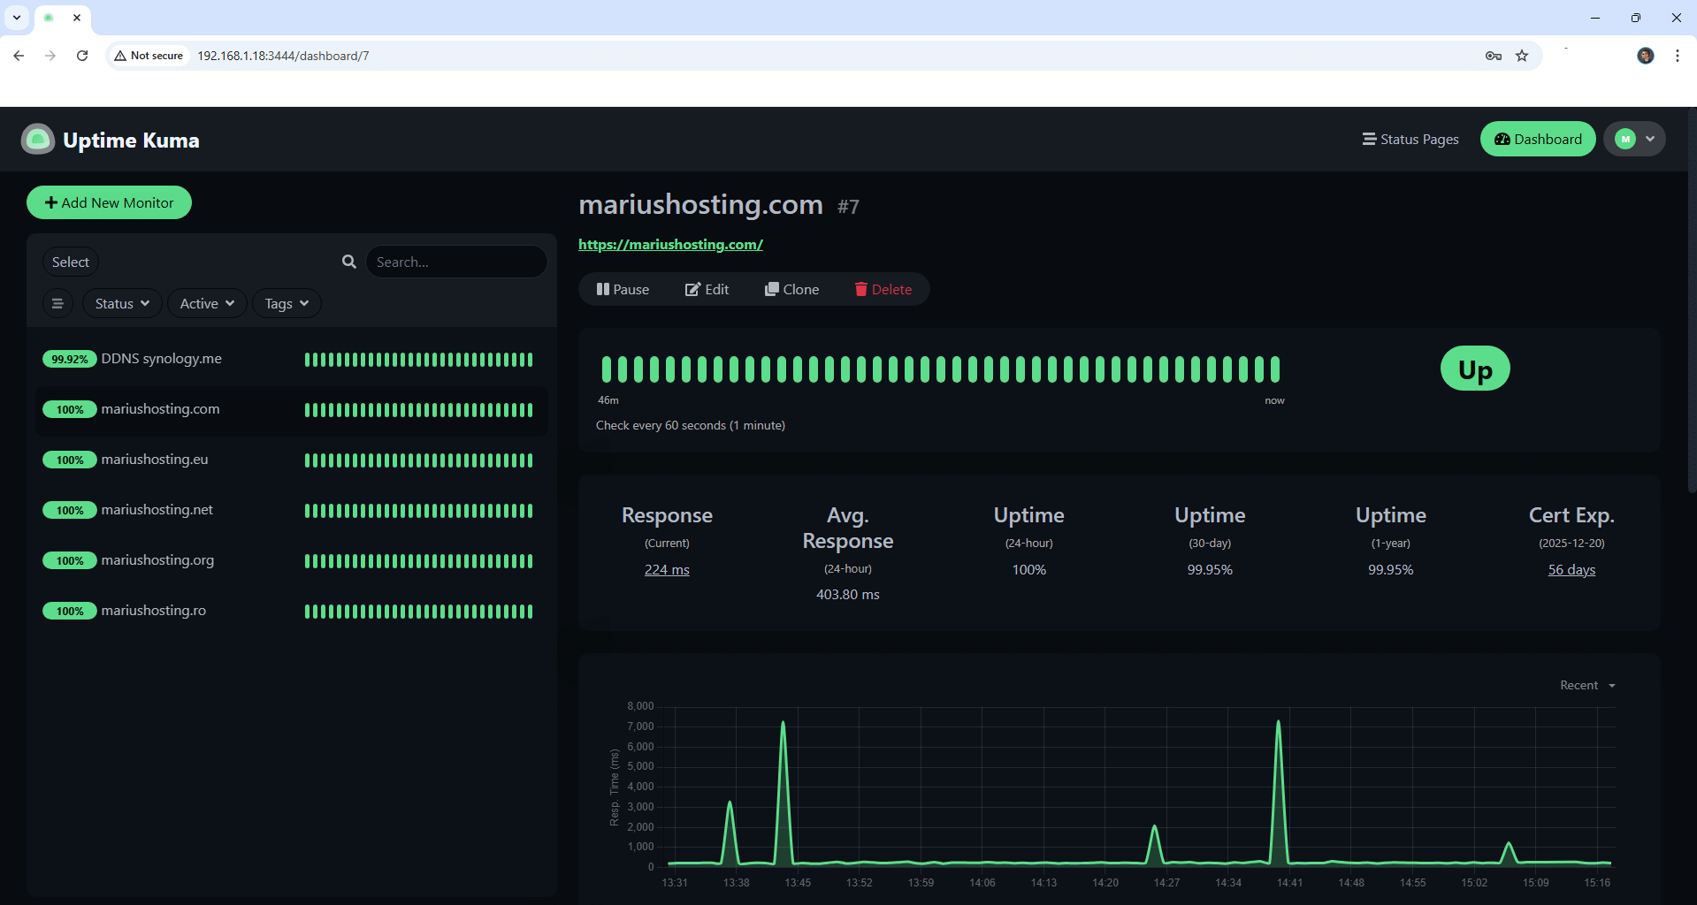Click the password key icon in the address bar

[x=1493, y=55]
